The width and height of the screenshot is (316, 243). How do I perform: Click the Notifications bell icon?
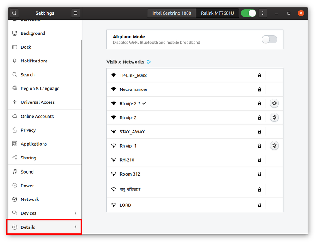[x=15, y=61]
